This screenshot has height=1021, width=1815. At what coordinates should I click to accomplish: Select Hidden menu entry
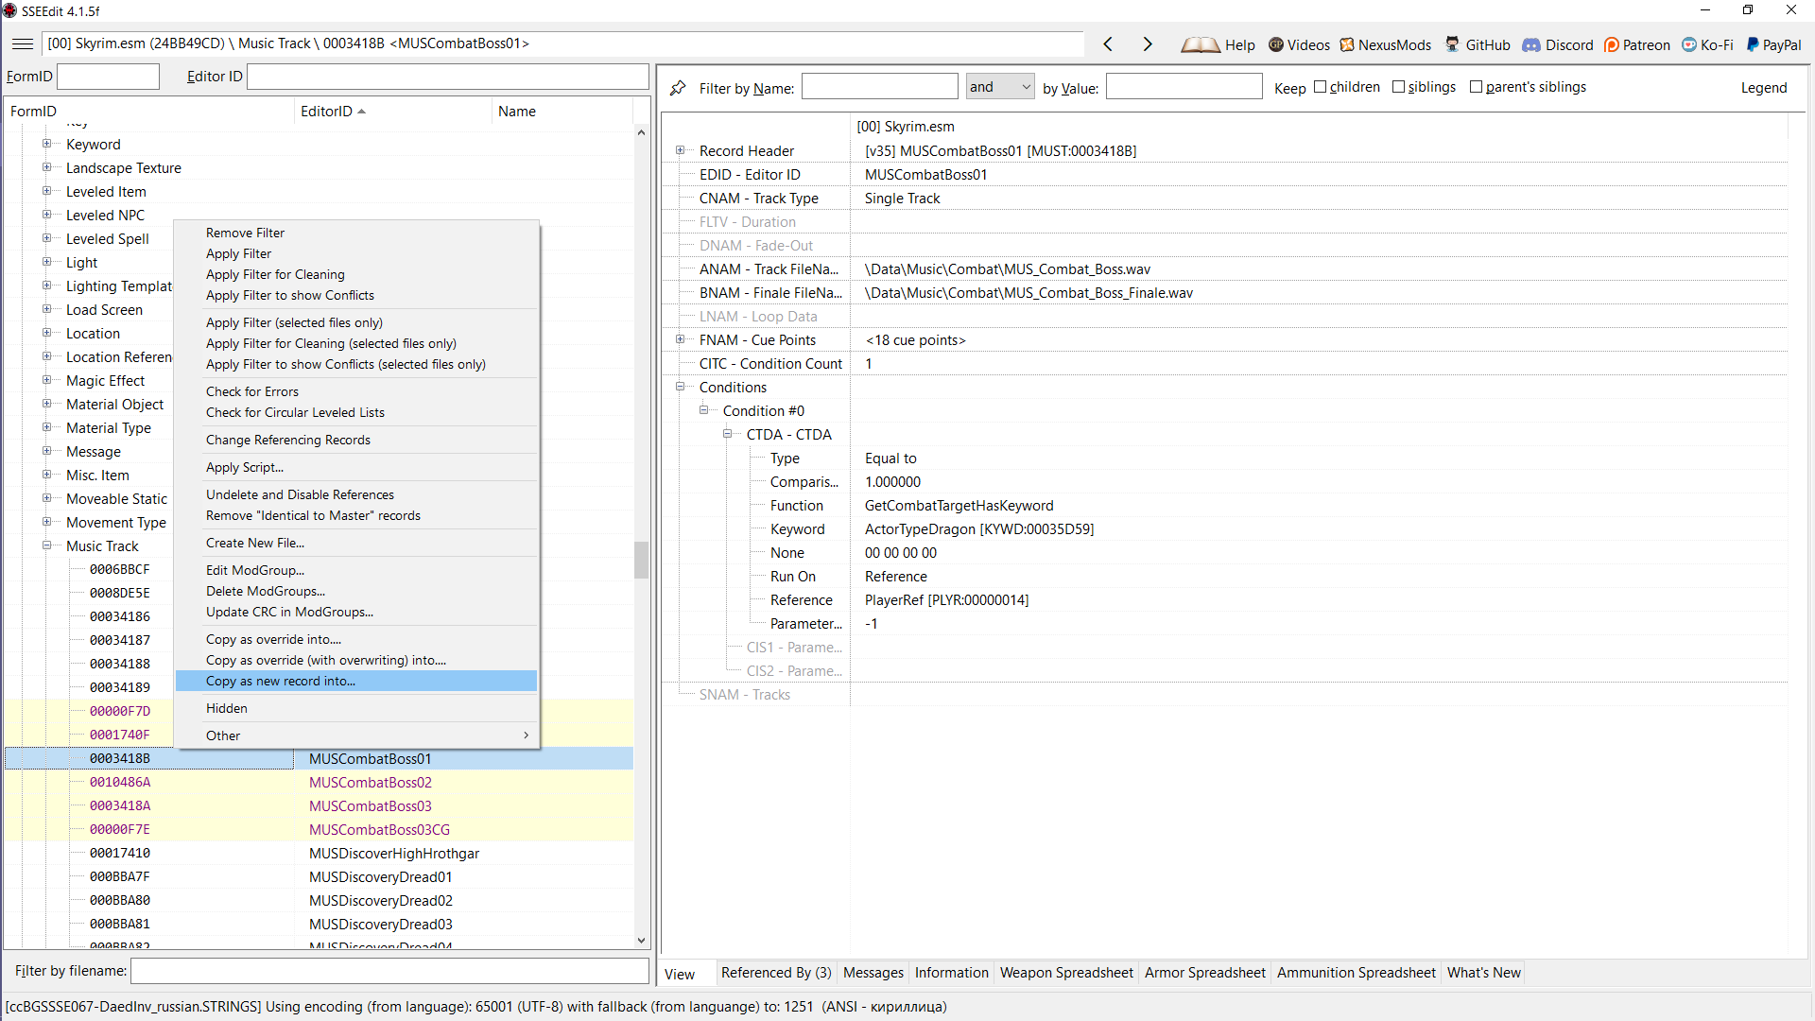coord(356,708)
